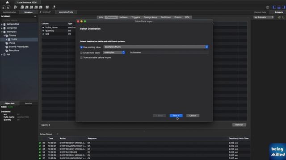
Task: Click the new table name field fruitsname
Action: pyautogui.click(x=169, y=52)
